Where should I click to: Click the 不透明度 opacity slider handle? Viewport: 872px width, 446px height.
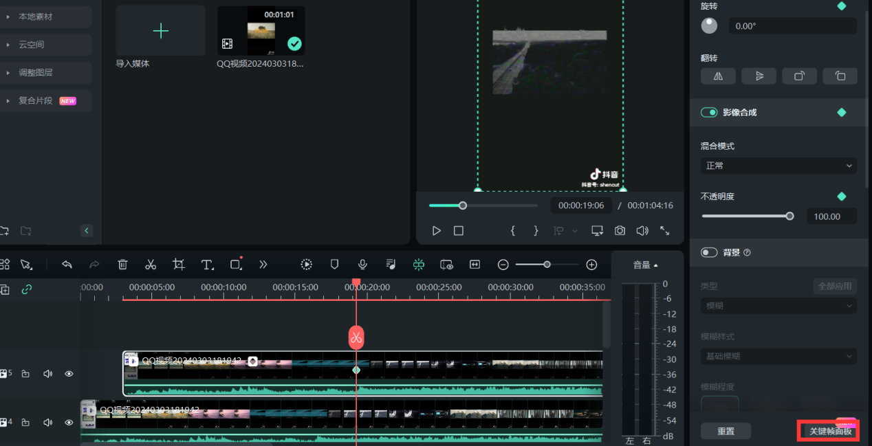click(789, 216)
